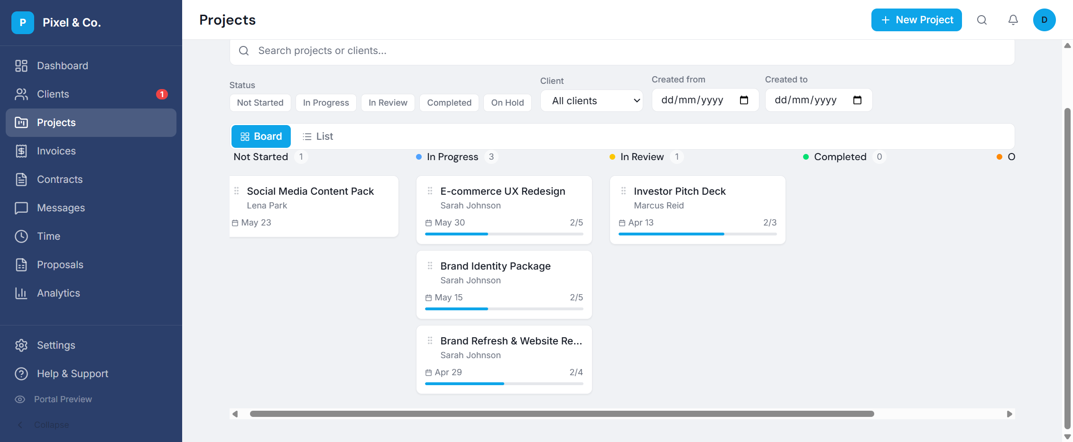Focus the Search projects or clients field

tap(622, 51)
